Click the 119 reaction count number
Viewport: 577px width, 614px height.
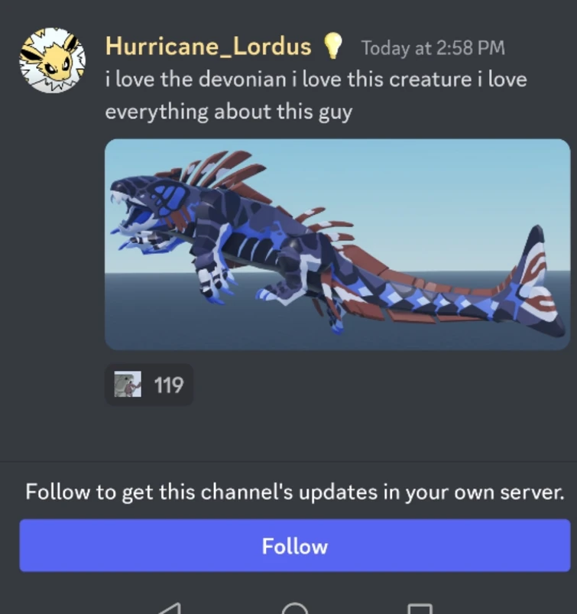pyautogui.click(x=169, y=385)
